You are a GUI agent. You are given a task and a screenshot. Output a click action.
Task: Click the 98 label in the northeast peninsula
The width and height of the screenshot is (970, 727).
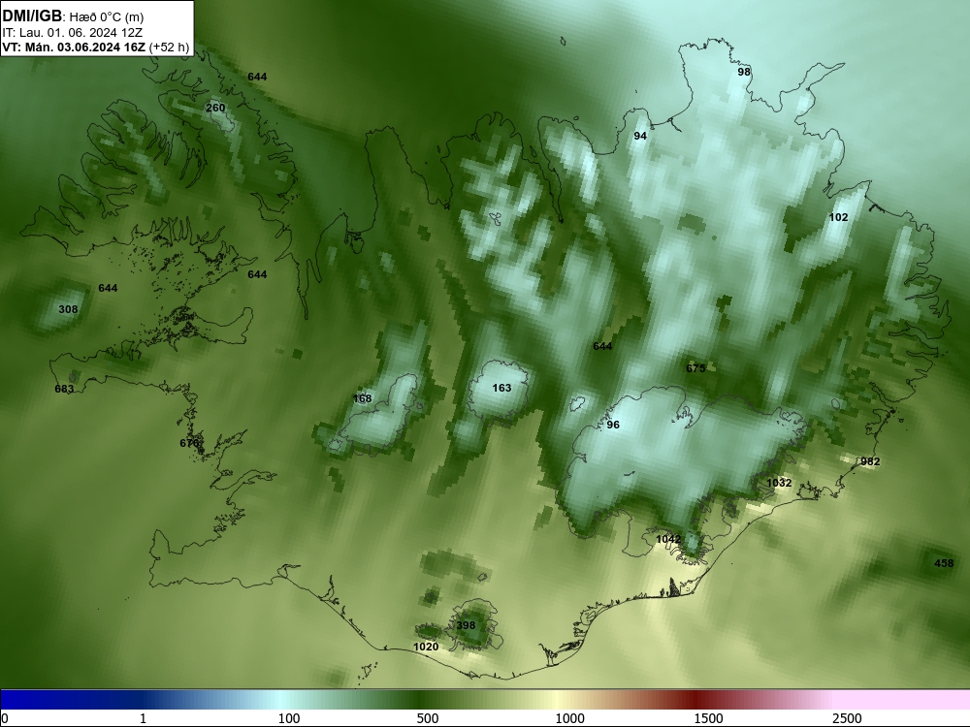[x=744, y=72]
